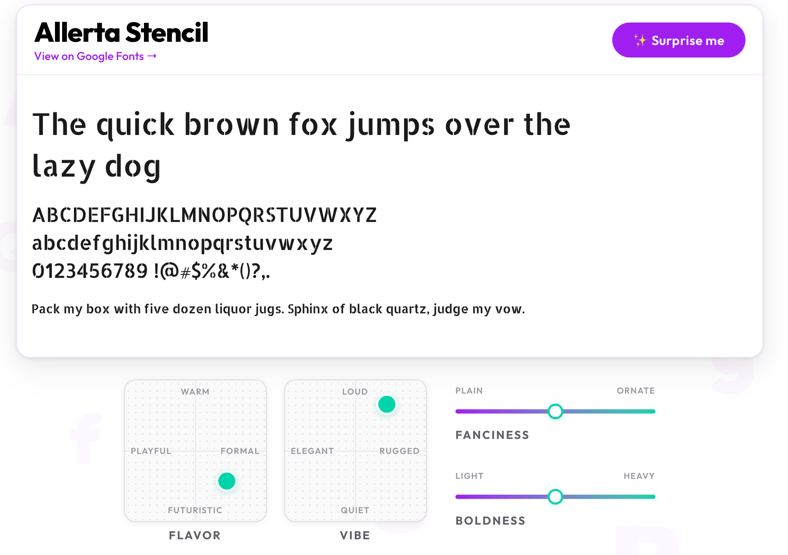Screen dimensions: 788x555
Task: Click the ORNATE end of Fanciness slider
Action: point(652,411)
